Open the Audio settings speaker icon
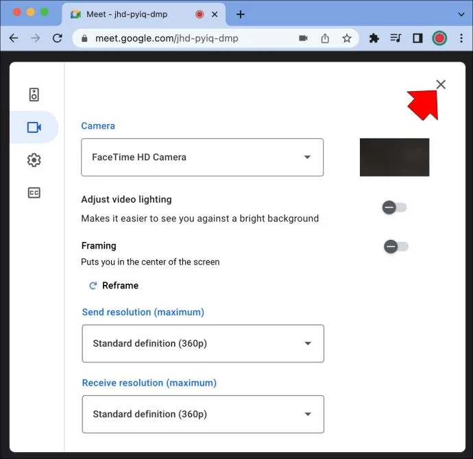The width and height of the screenshot is (473, 459). (34, 95)
